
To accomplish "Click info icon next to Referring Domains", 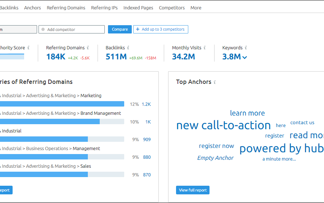I will (x=88, y=48).
